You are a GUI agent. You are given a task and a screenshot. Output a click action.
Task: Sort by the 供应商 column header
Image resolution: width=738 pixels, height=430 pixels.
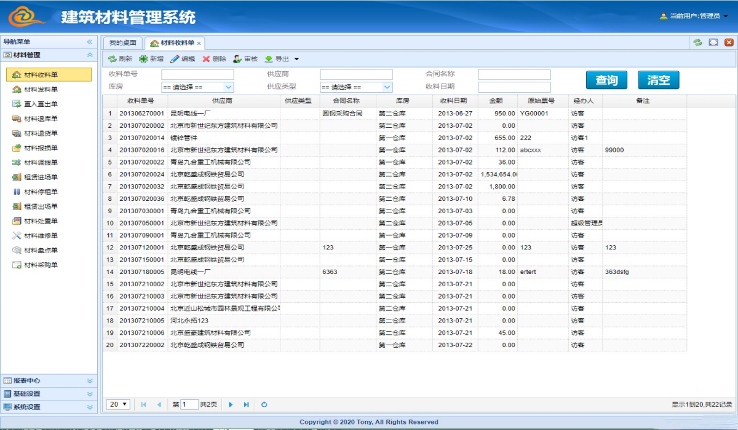click(223, 101)
